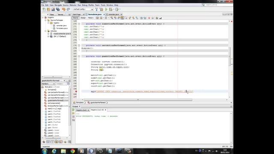Viewport: 274px width, 154px height.
Task: Open the Members dropdown in Navigator
Action: pos(48,84)
